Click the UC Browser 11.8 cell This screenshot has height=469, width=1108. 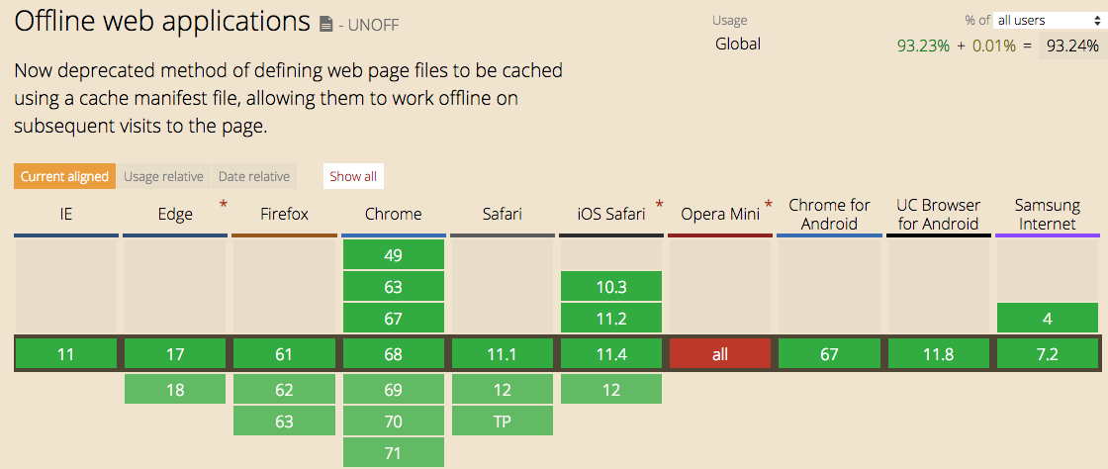click(x=938, y=354)
